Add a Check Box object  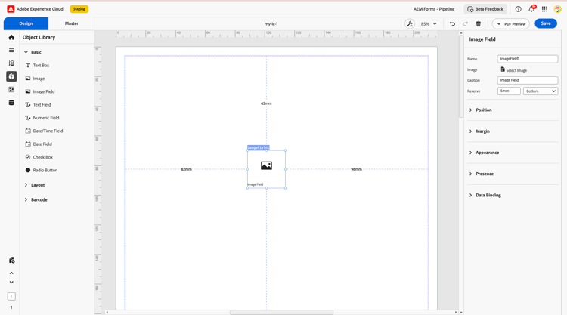pos(39,157)
